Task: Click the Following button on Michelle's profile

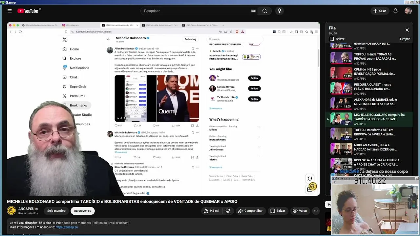Action: (x=190, y=39)
